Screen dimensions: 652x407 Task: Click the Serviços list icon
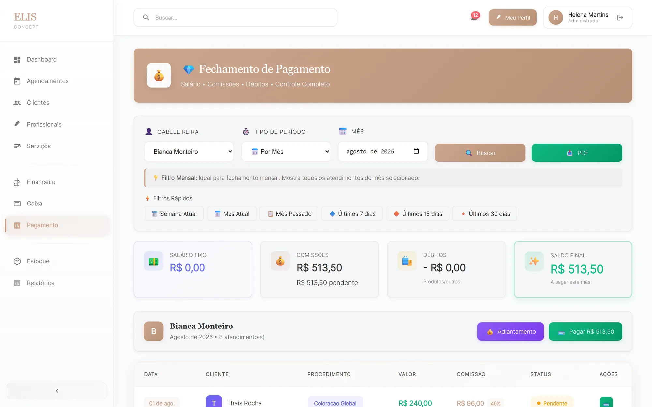17,146
